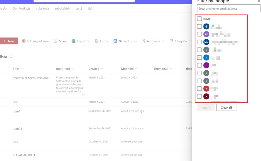Click the S gray avatar

click(x=206, y=50)
